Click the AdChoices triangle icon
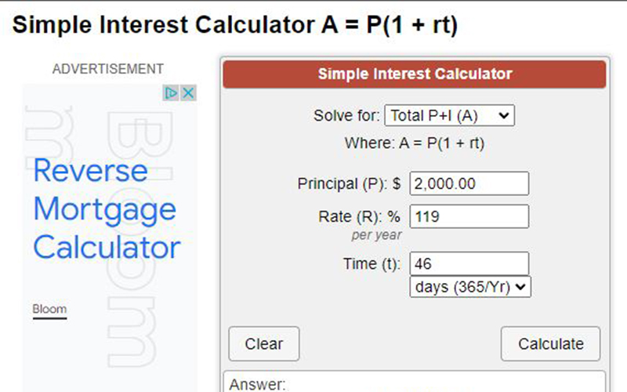627x392 pixels. (171, 93)
